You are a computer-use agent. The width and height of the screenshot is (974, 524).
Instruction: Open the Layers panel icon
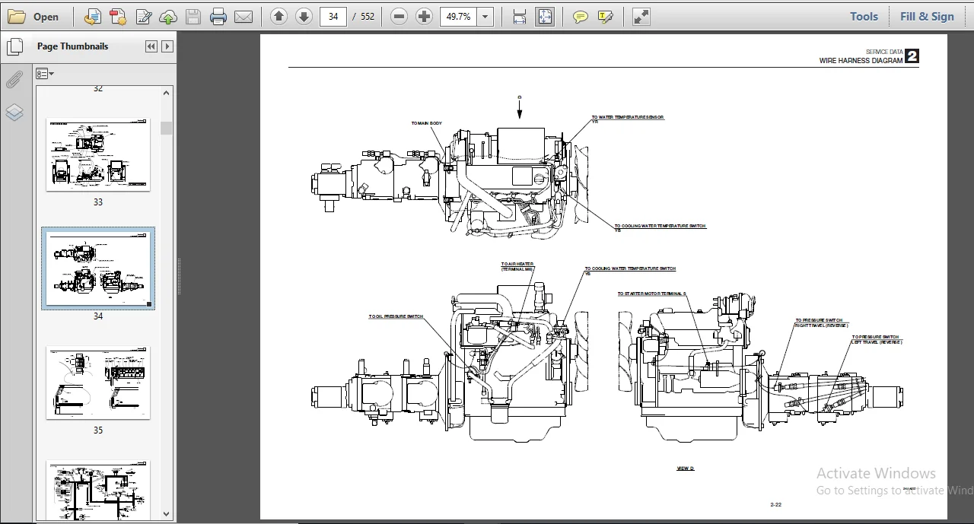pyautogui.click(x=14, y=113)
